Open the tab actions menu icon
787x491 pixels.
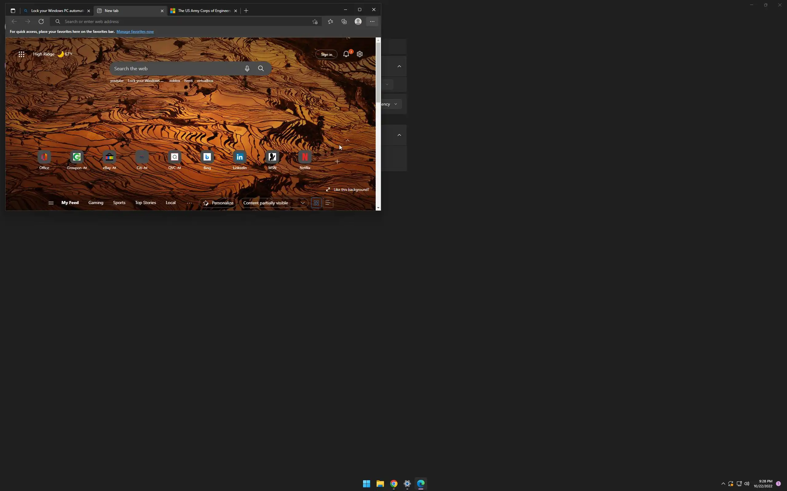coord(13,11)
